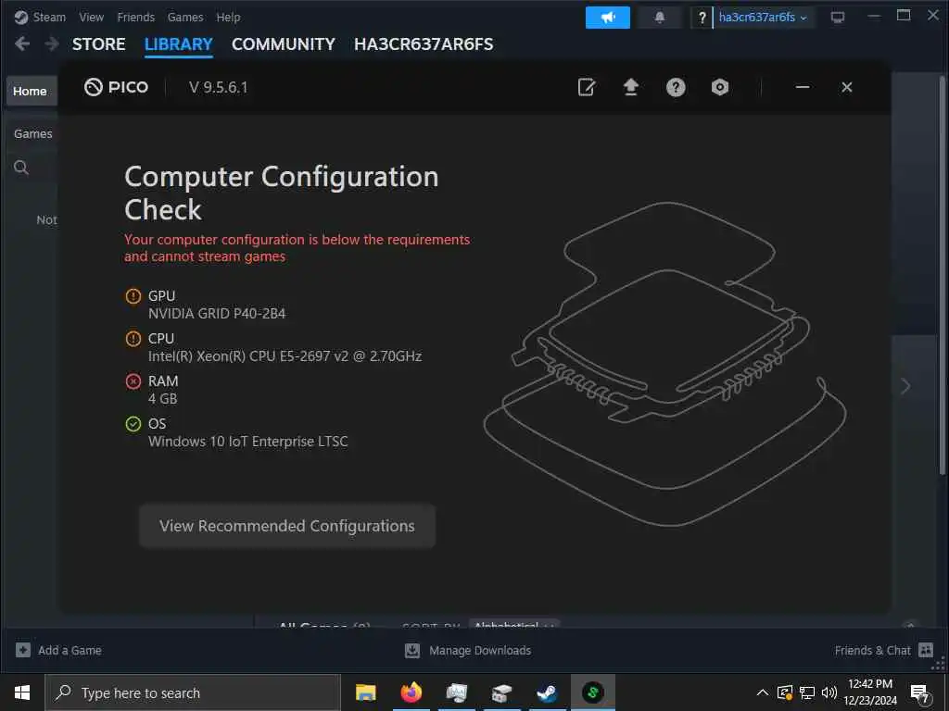Image resolution: width=949 pixels, height=711 pixels.
Task: Click the PICO upload arrow icon
Action: (x=630, y=87)
